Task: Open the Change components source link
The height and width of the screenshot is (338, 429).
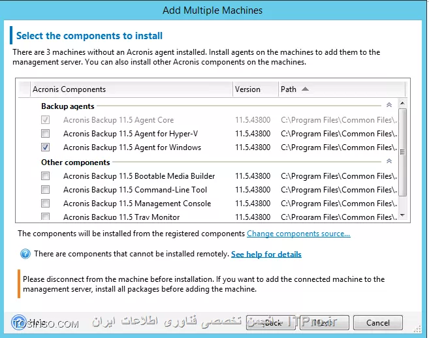Action: point(298,234)
